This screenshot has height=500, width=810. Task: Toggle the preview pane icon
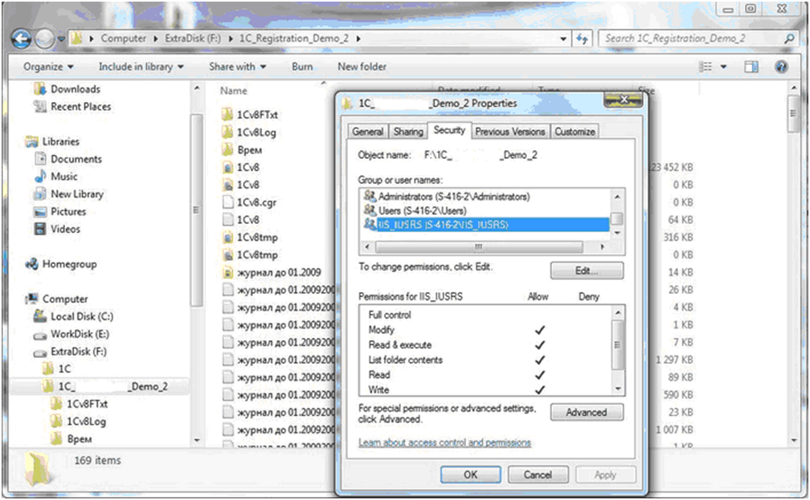click(x=751, y=67)
